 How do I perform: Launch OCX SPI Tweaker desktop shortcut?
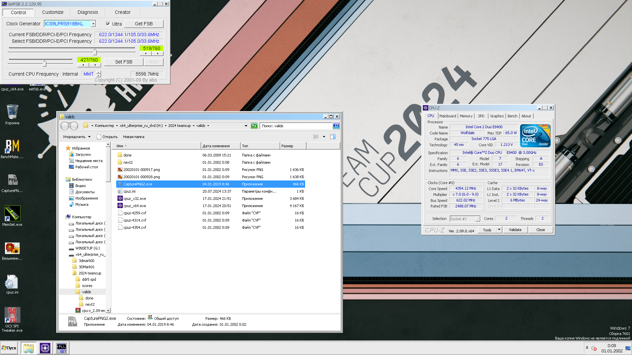click(x=12, y=319)
